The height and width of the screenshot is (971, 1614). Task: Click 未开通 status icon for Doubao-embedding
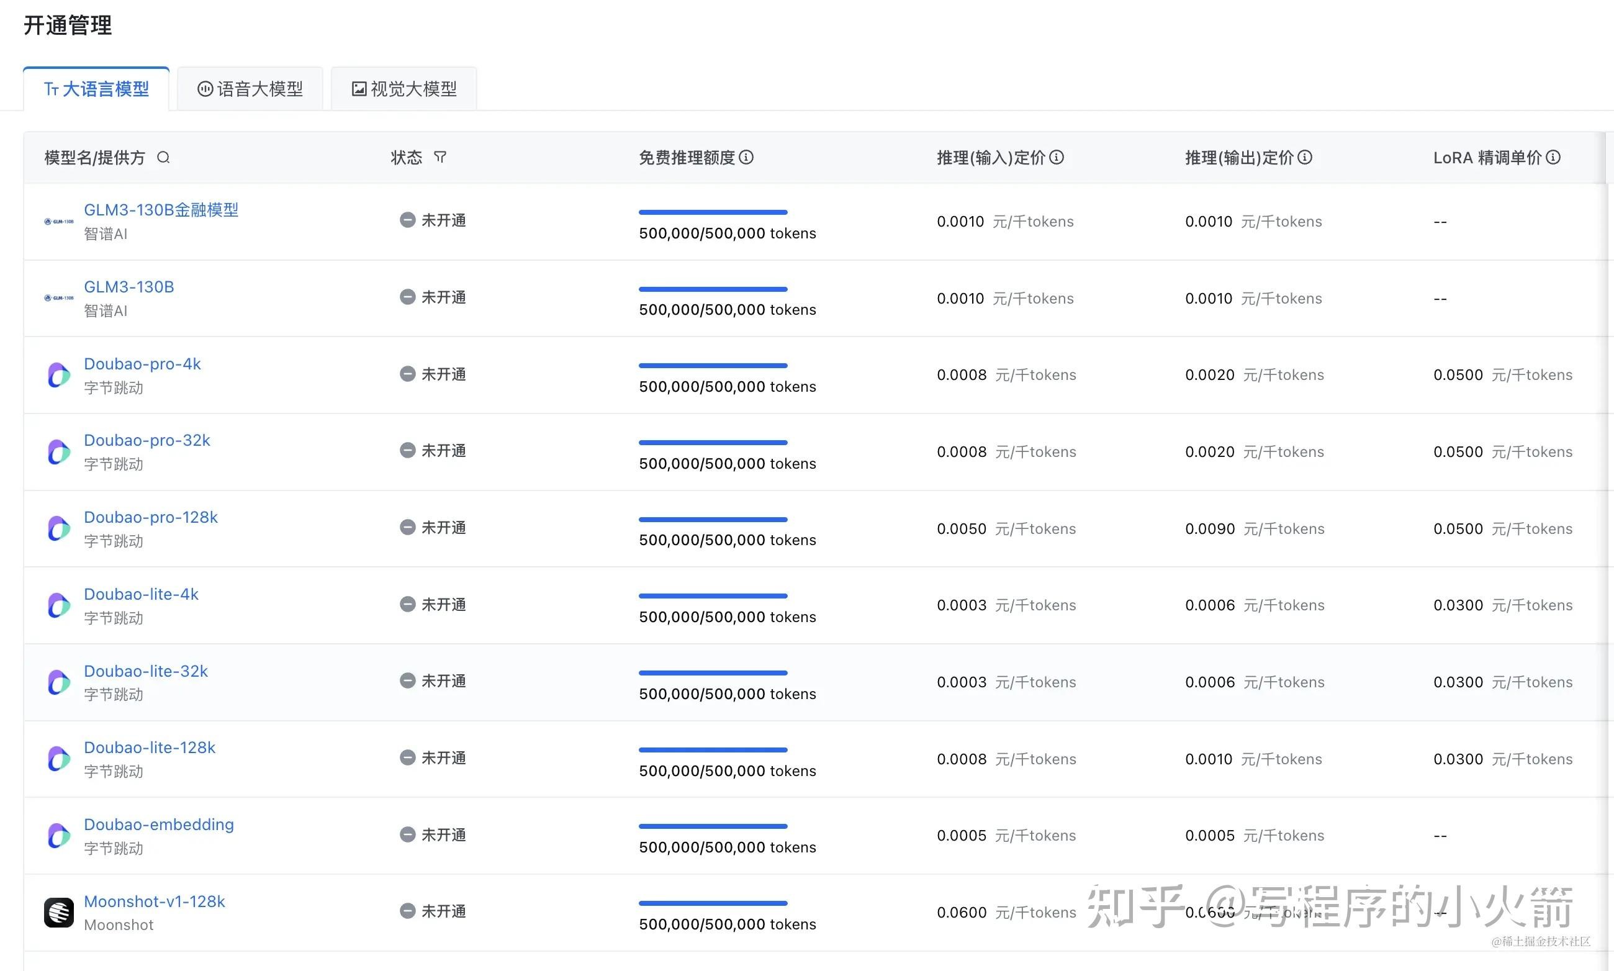(408, 835)
